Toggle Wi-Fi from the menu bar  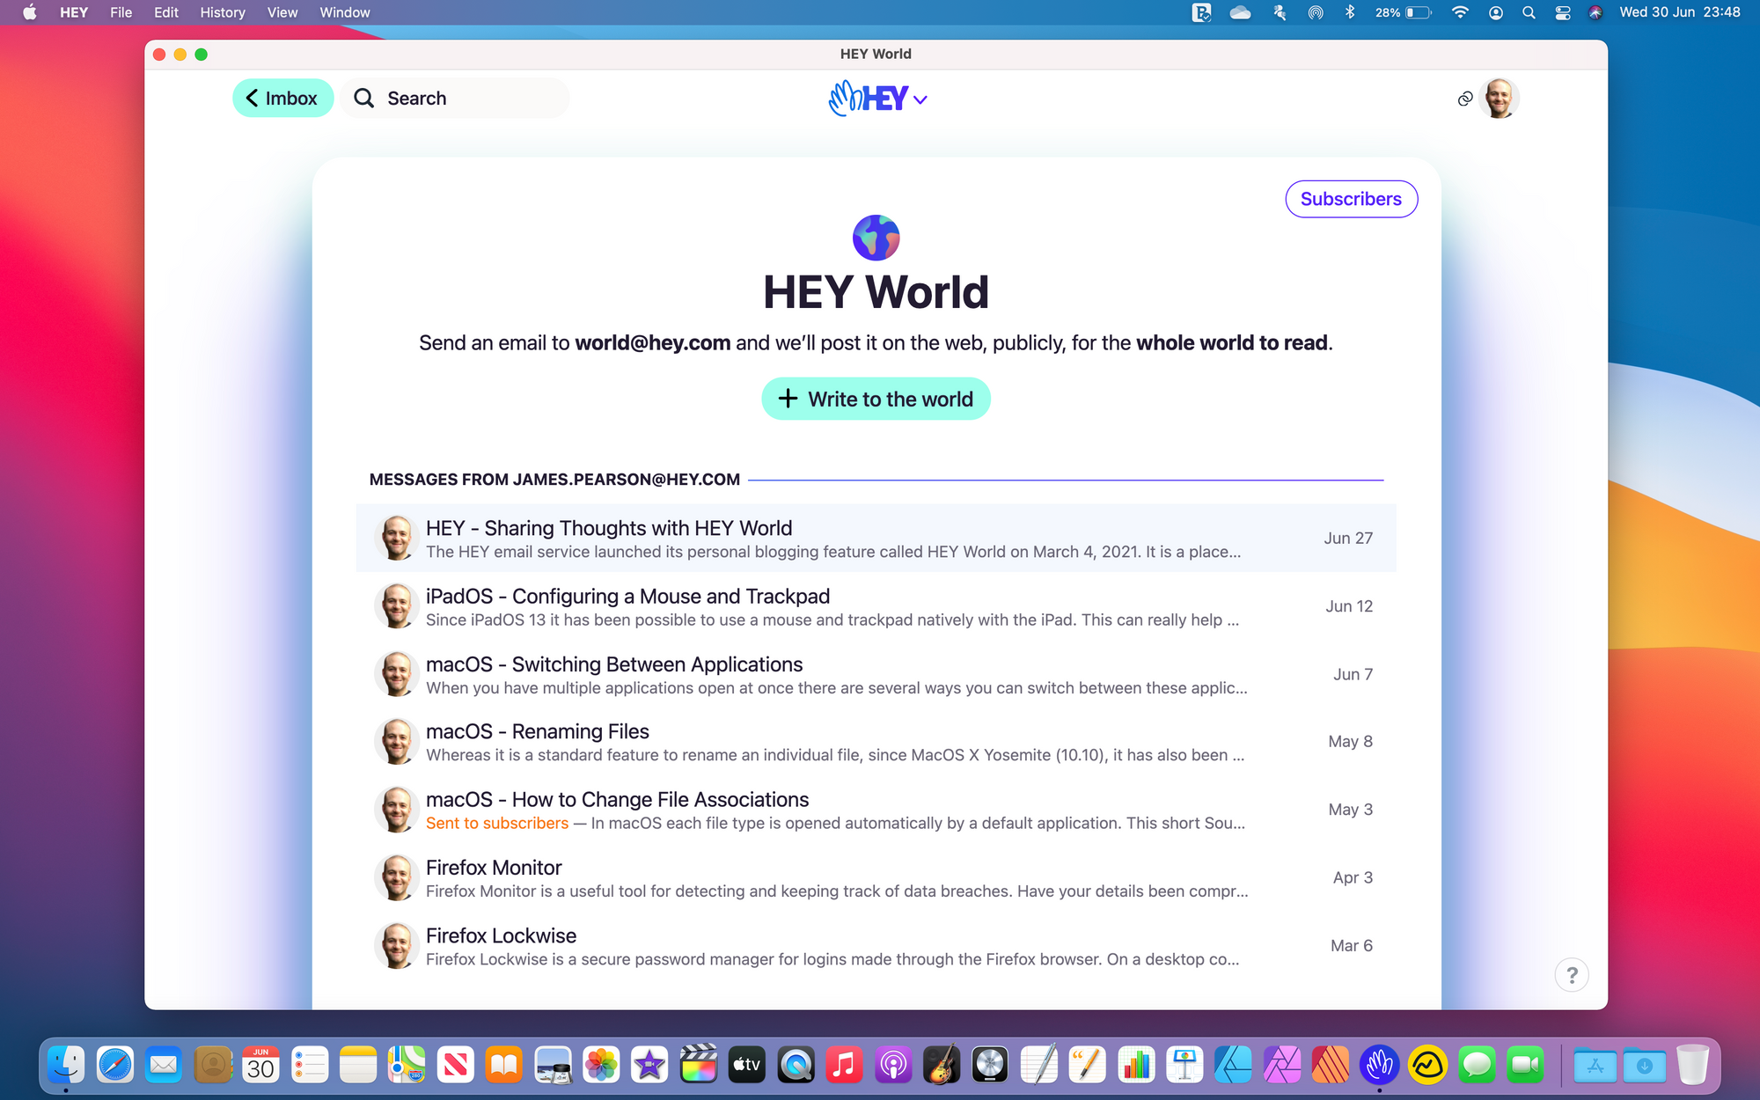point(1460,12)
